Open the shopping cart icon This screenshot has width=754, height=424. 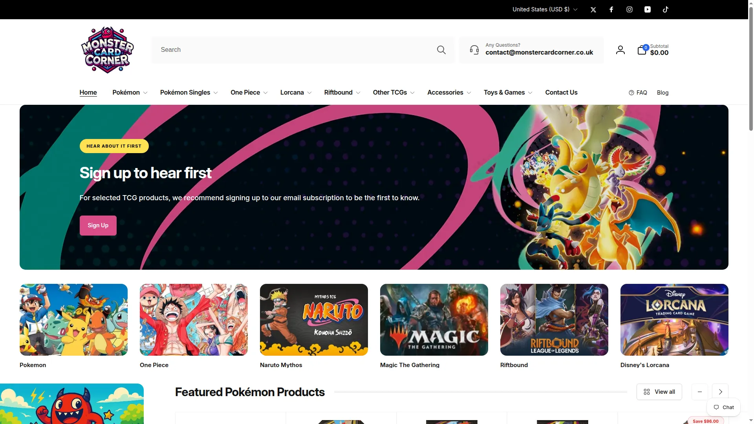point(642,50)
